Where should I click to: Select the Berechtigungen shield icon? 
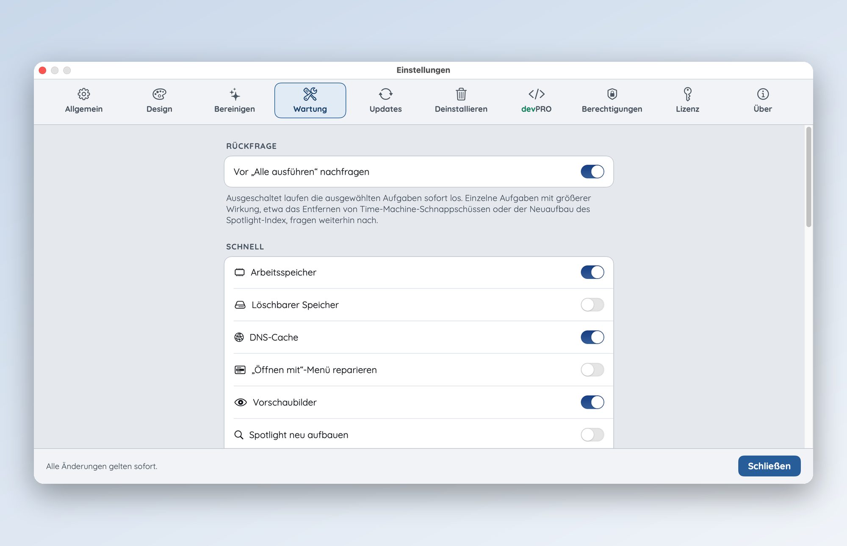click(x=612, y=94)
